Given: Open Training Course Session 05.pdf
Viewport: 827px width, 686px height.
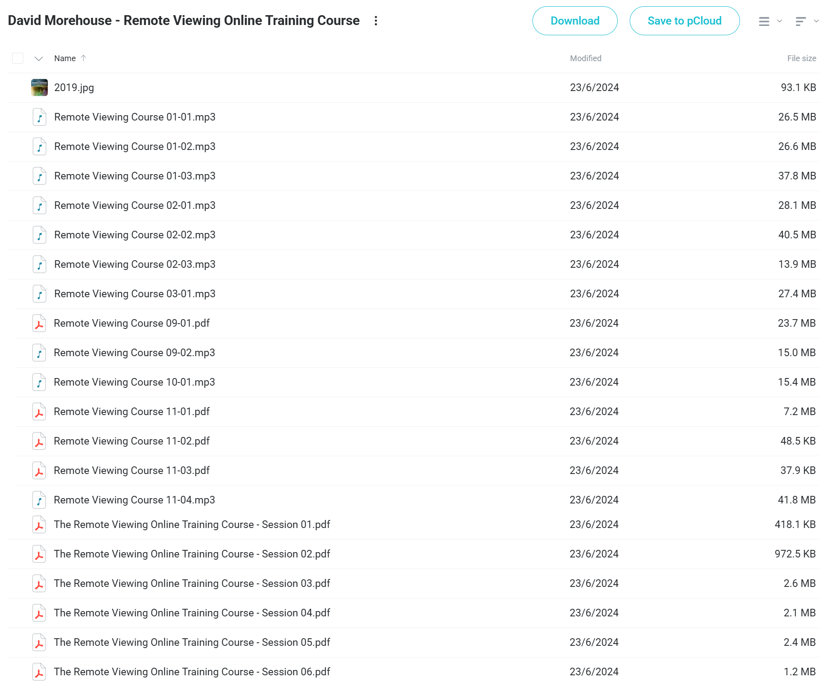Looking at the screenshot, I should 192,642.
